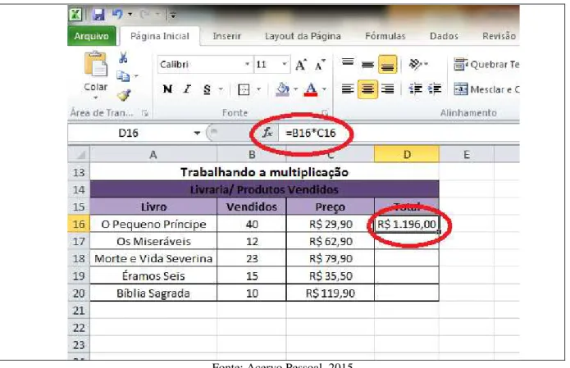Open the Inserir ribbon tab
The width and height of the screenshot is (570, 368).
point(227,36)
